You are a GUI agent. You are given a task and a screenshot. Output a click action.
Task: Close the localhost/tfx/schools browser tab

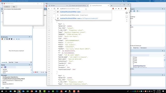108,6
